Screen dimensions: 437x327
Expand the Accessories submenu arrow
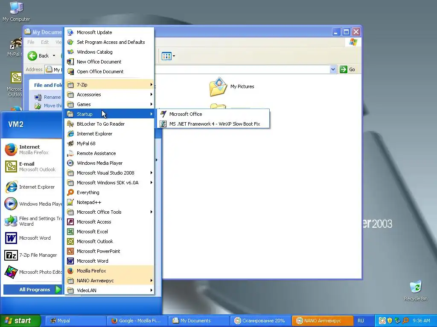click(x=151, y=95)
